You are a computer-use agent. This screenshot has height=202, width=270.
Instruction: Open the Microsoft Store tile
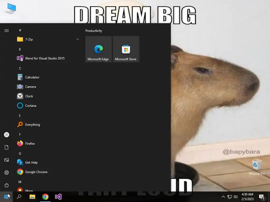(x=126, y=49)
